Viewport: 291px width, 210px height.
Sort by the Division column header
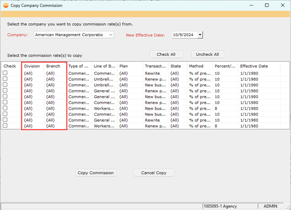(x=32, y=66)
